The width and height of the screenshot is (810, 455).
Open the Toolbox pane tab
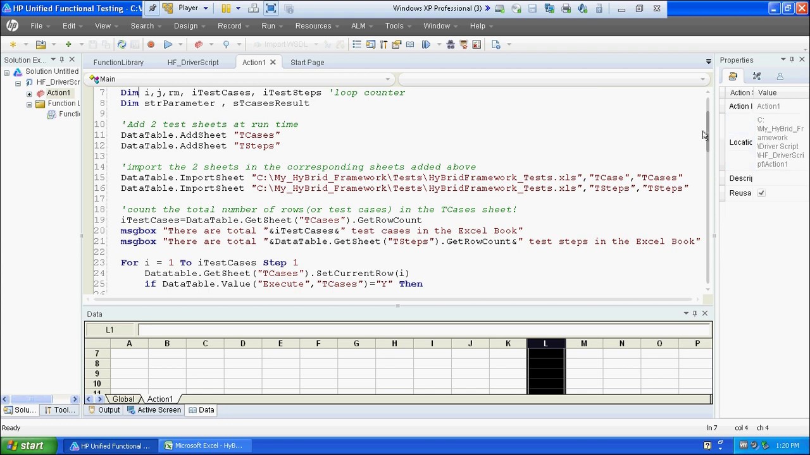pos(59,410)
